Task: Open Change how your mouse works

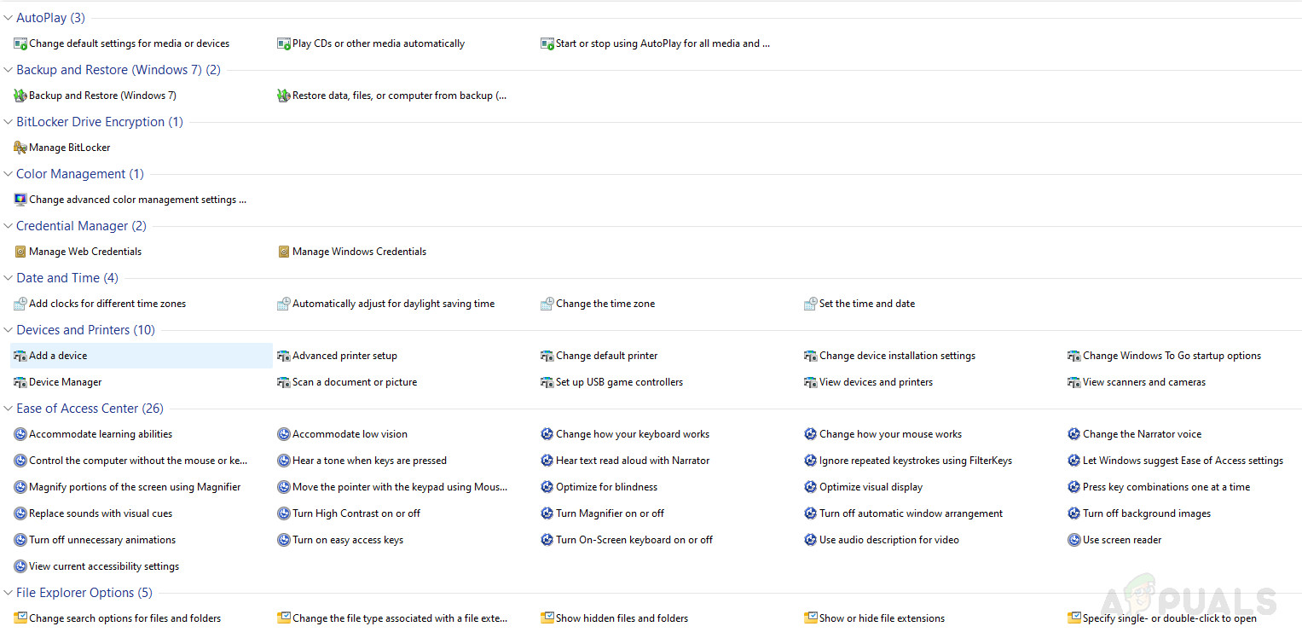Action: pos(890,434)
